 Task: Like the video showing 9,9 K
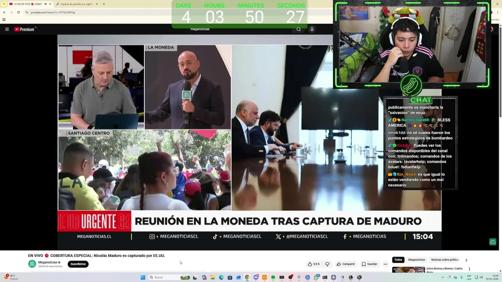point(314,264)
